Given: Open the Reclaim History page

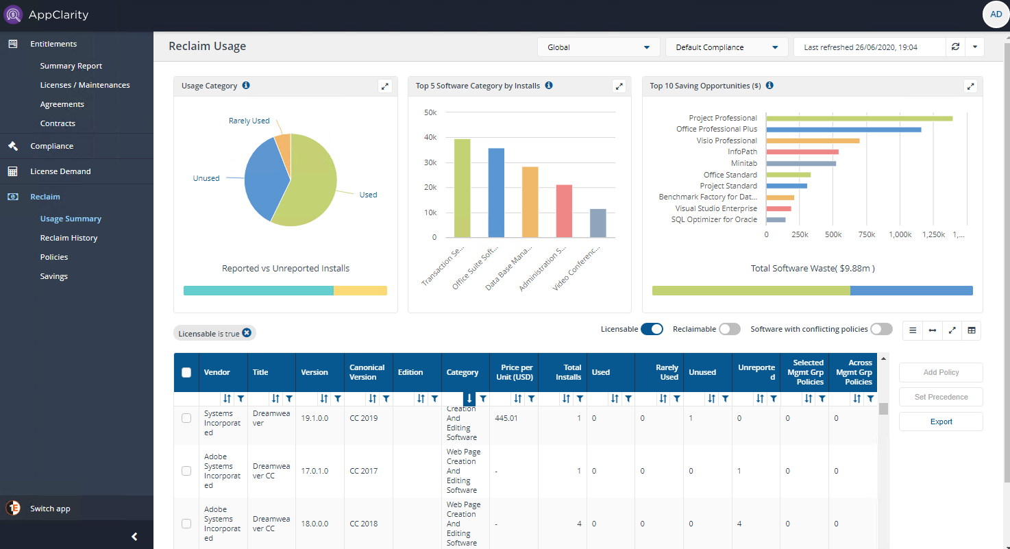Looking at the screenshot, I should (x=69, y=238).
